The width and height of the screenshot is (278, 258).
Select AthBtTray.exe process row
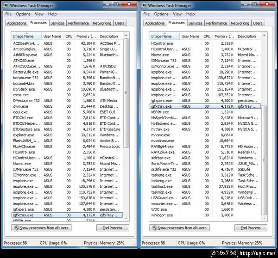pyautogui.click(x=67, y=55)
